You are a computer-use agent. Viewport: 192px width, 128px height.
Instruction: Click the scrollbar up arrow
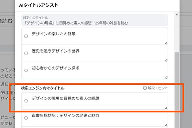[x=177, y=15]
